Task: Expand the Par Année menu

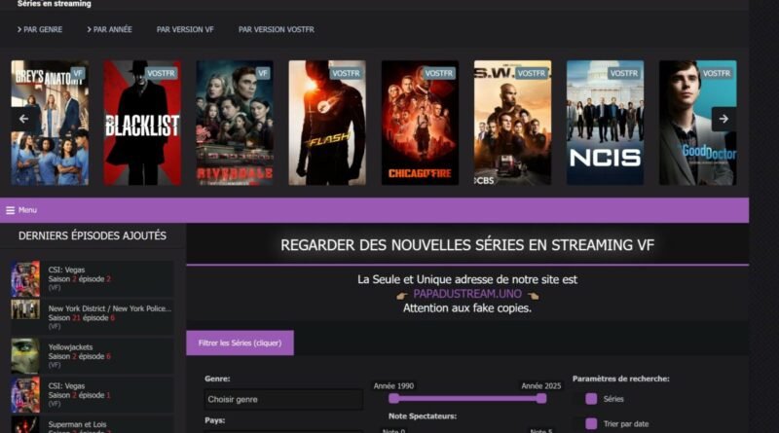Action: tap(109, 30)
